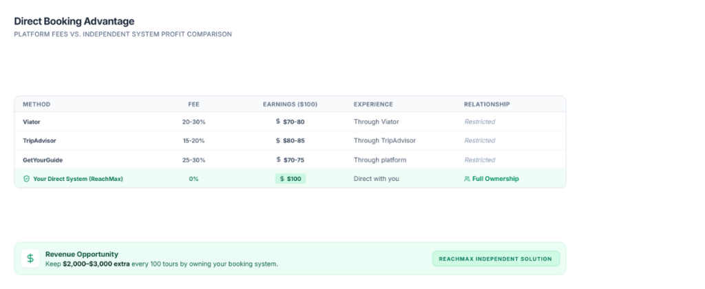This screenshot has height=289, width=705.
Task: Click the ReachMax Independent Solution button
Action: click(496, 259)
